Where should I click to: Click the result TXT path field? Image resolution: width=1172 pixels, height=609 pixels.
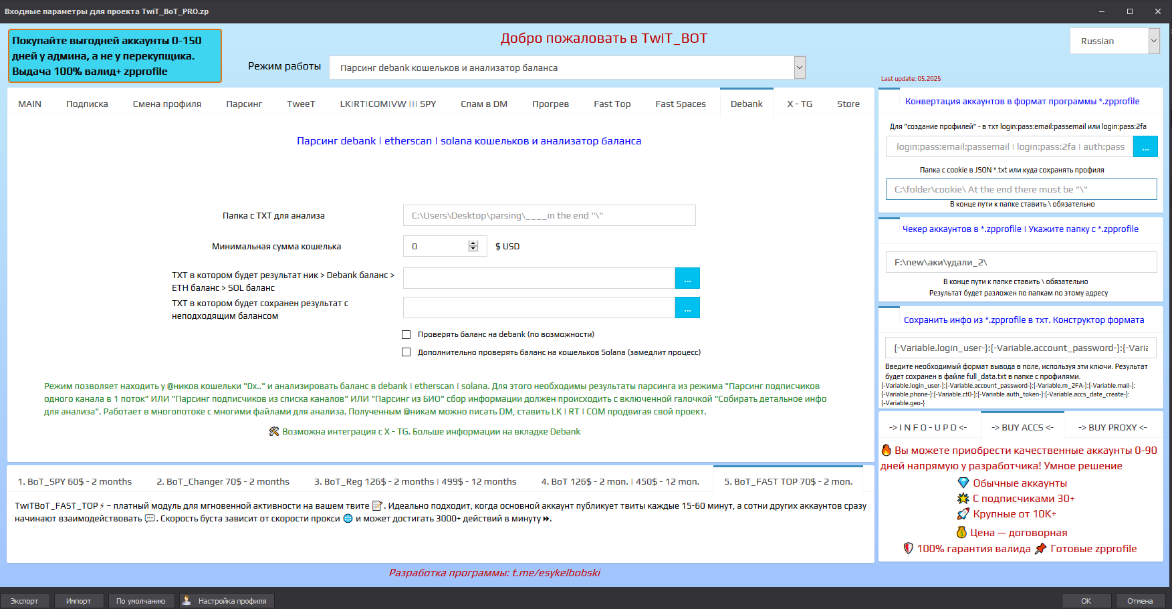[x=539, y=278]
